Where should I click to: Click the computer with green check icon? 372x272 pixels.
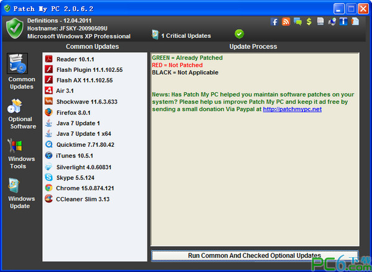pyautogui.click(x=332, y=22)
